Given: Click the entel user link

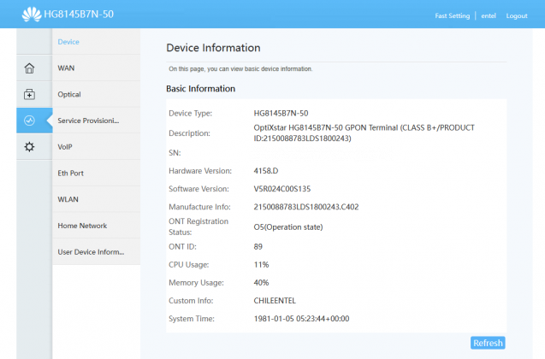Looking at the screenshot, I should 489,15.
